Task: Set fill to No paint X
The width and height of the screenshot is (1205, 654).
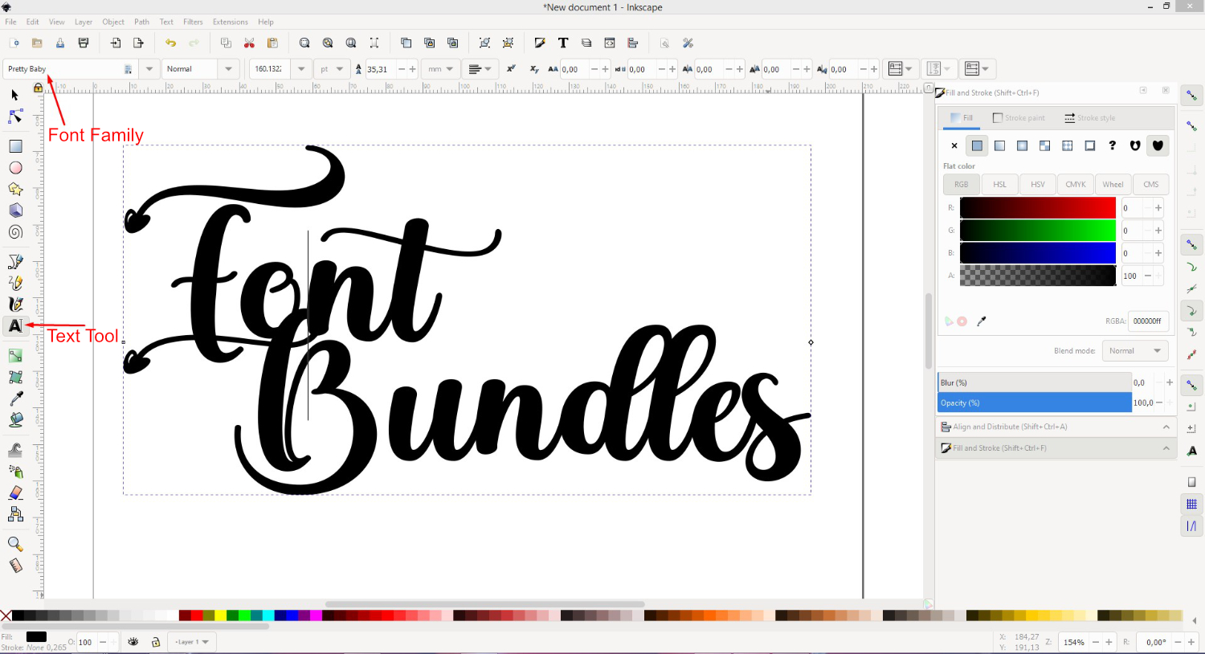Action: (x=954, y=145)
